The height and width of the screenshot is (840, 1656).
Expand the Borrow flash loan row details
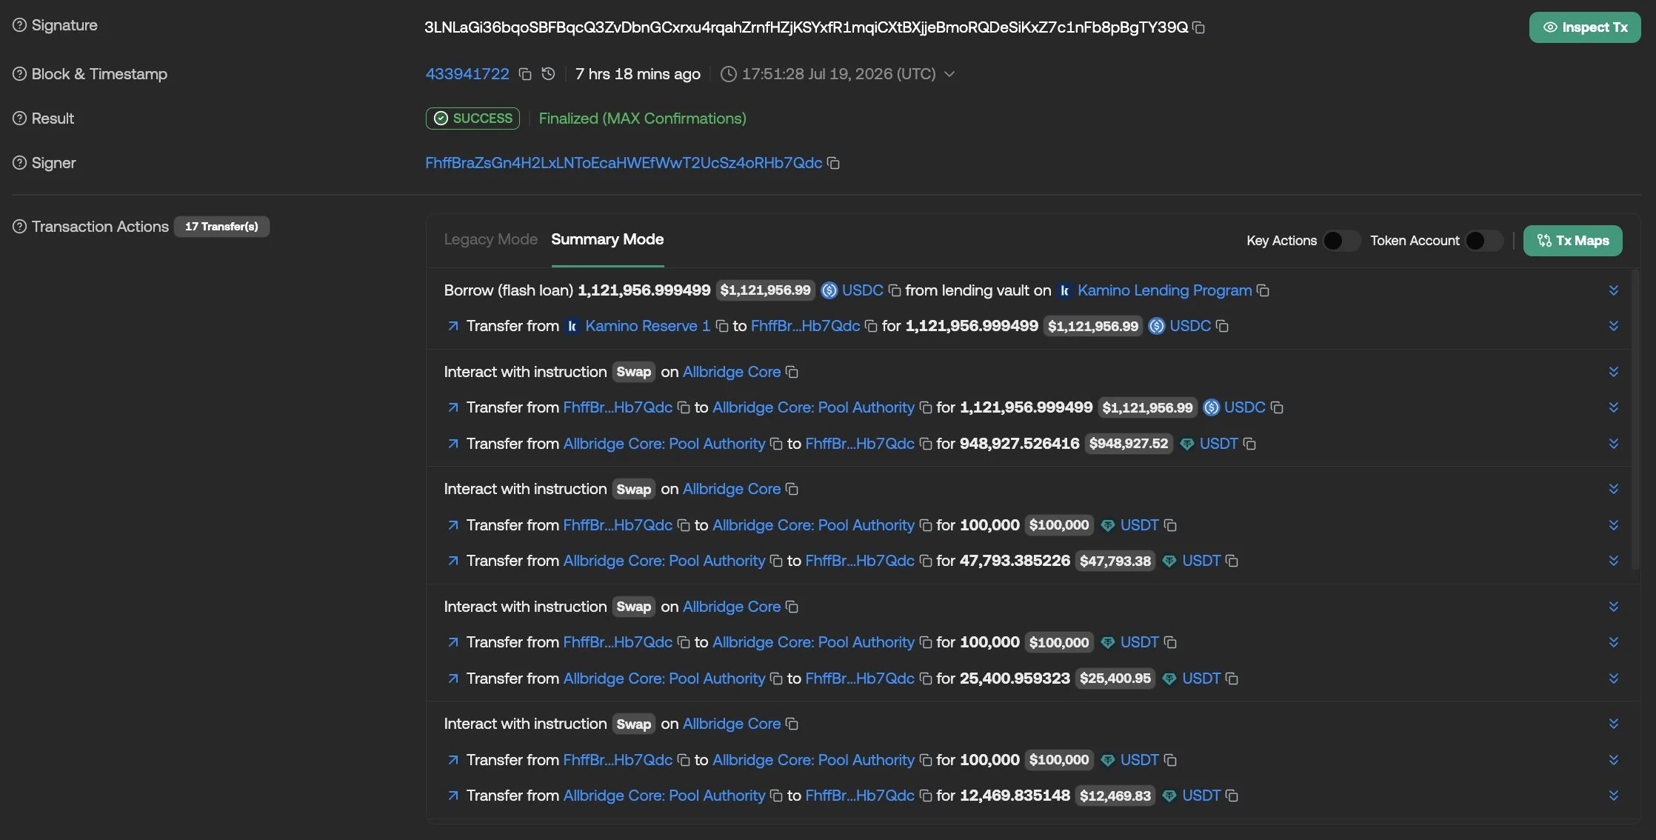click(x=1613, y=290)
